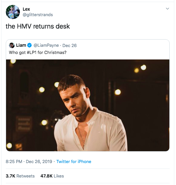This screenshot has height=185, width=176.
Task: Open the @LiamPayne handle link
Action: [46, 45]
